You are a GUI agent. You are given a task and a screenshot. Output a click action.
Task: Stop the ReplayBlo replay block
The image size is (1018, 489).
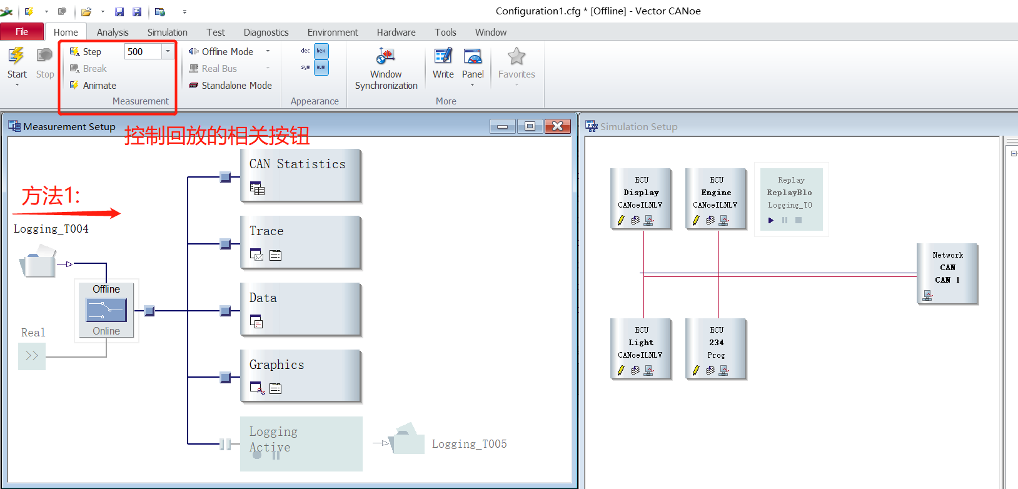tap(799, 220)
